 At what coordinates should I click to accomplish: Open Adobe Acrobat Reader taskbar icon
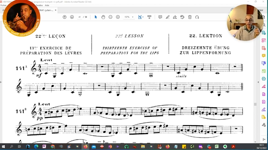pos(233,146)
